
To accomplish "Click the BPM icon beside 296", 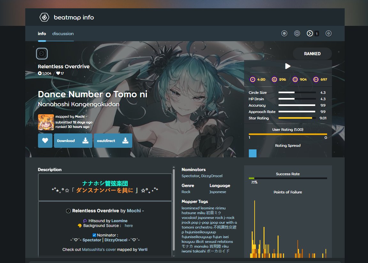I will [274, 79].
